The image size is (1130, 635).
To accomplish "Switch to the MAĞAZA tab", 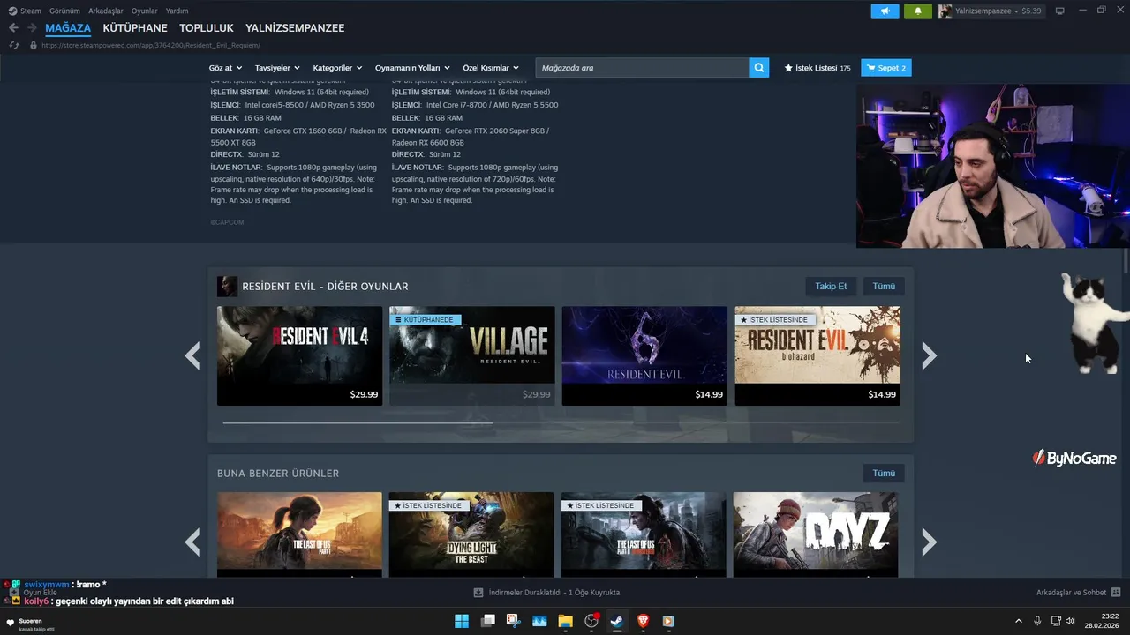I will pyautogui.click(x=68, y=28).
